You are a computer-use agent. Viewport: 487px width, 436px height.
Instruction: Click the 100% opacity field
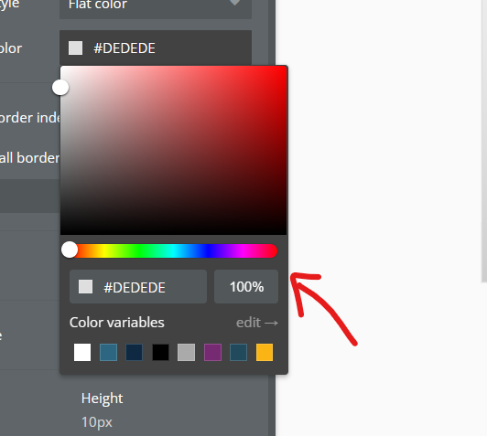[x=246, y=286]
